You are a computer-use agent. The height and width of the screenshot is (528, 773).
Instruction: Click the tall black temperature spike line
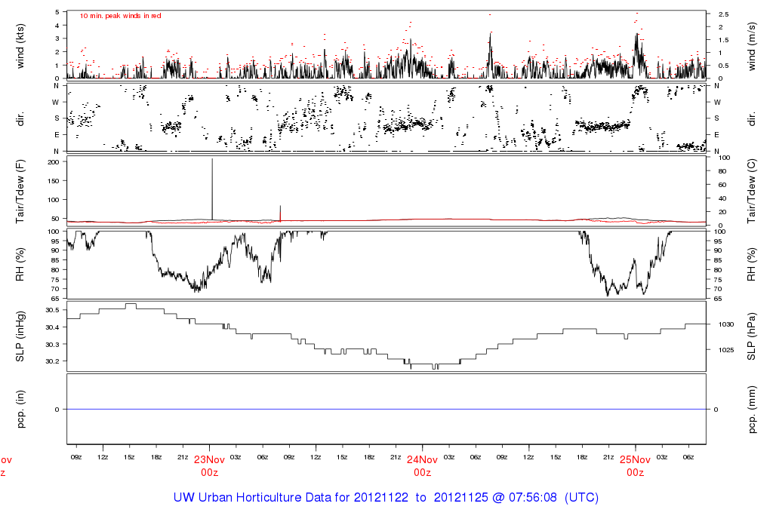pos(212,189)
